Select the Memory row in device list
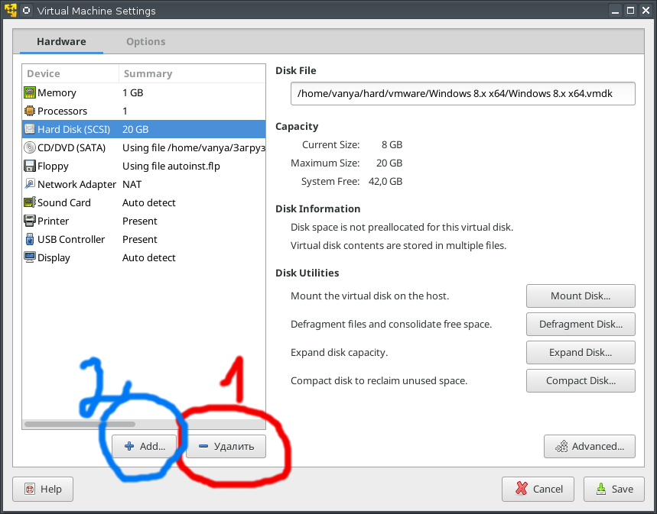 coord(144,92)
